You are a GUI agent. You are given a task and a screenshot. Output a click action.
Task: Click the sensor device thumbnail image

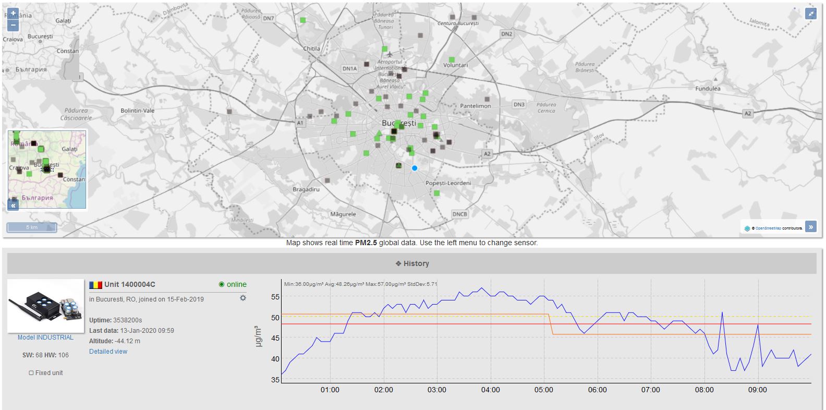tap(45, 306)
